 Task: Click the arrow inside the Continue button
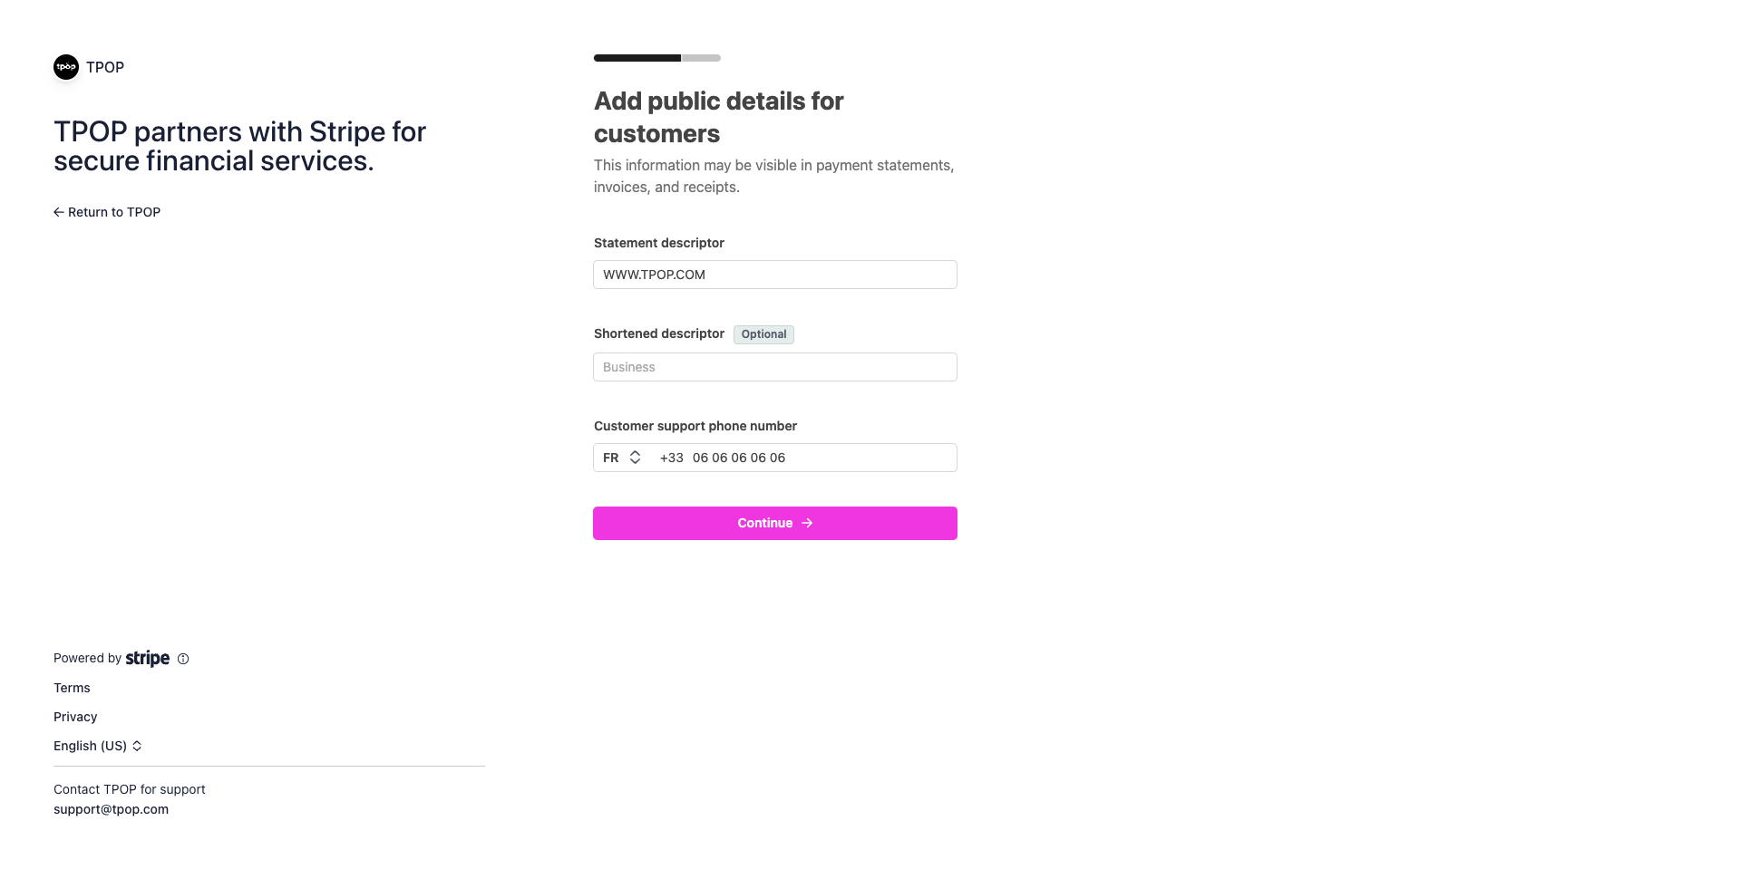[x=807, y=523]
